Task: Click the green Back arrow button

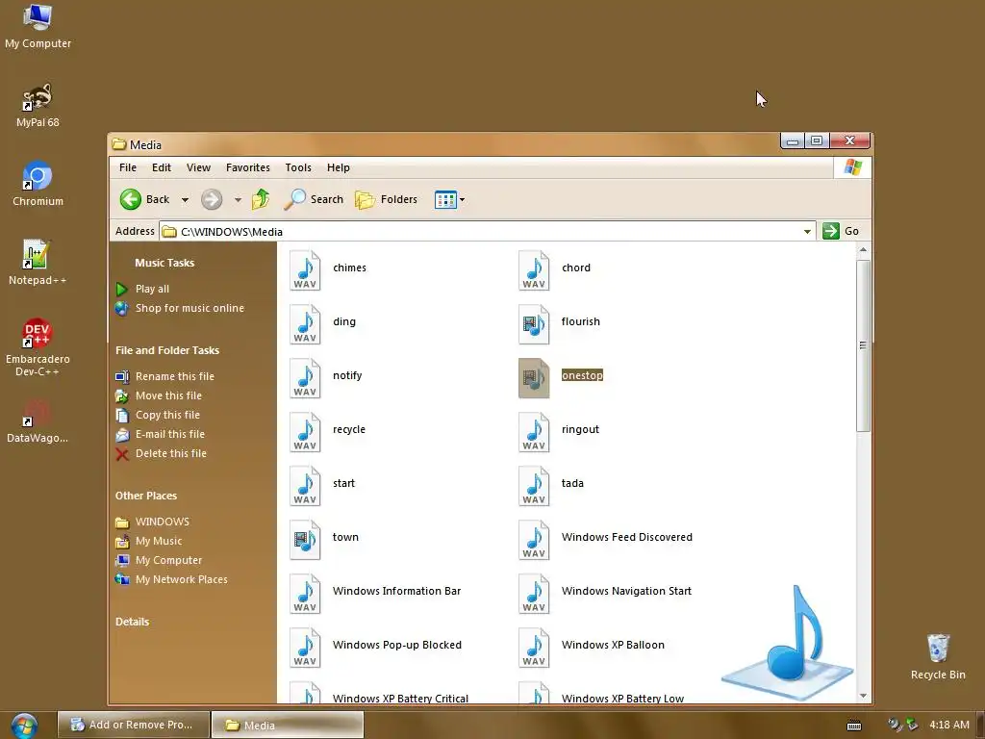Action: click(131, 199)
